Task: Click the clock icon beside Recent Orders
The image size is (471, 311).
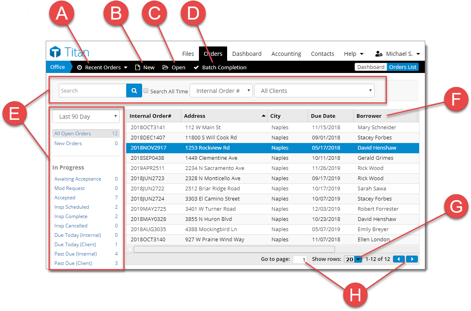Action: 80,67
